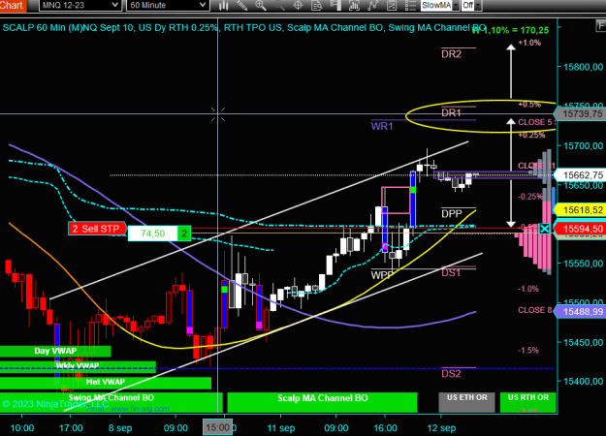
Task: Open the 60 Minute interval dropdown
Action: (168, 5)
